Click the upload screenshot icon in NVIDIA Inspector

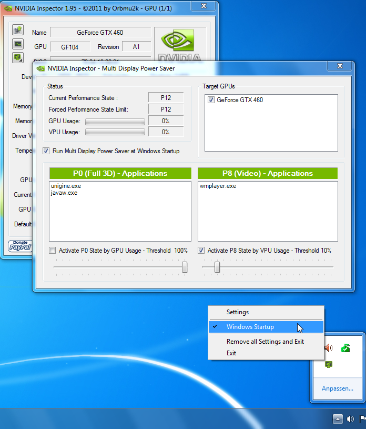pyautogui.click(x=17, y=29)
